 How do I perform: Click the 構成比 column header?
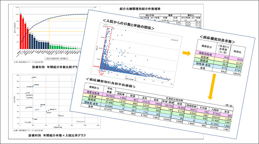[237, 52]
